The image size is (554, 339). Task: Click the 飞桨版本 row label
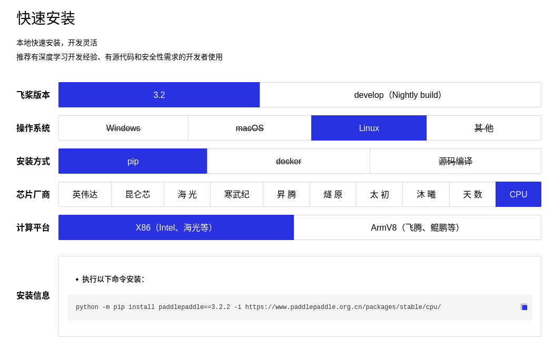33,95
